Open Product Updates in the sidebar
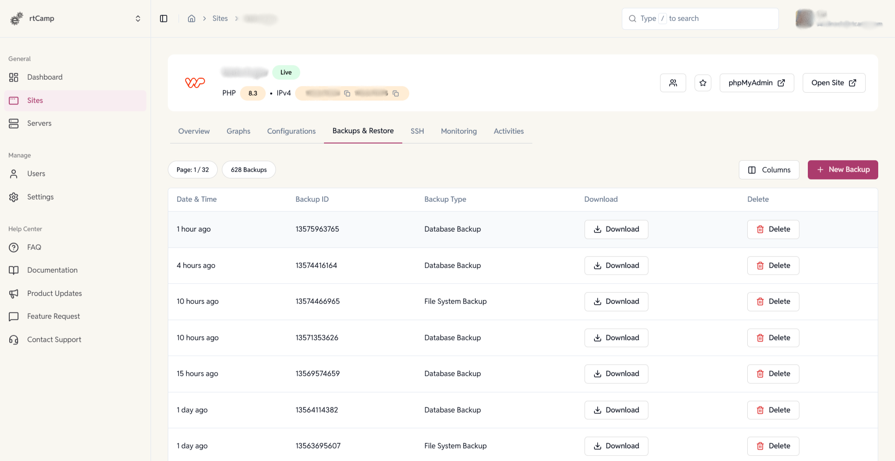895x461 pixels. click(x=54, y=293)
